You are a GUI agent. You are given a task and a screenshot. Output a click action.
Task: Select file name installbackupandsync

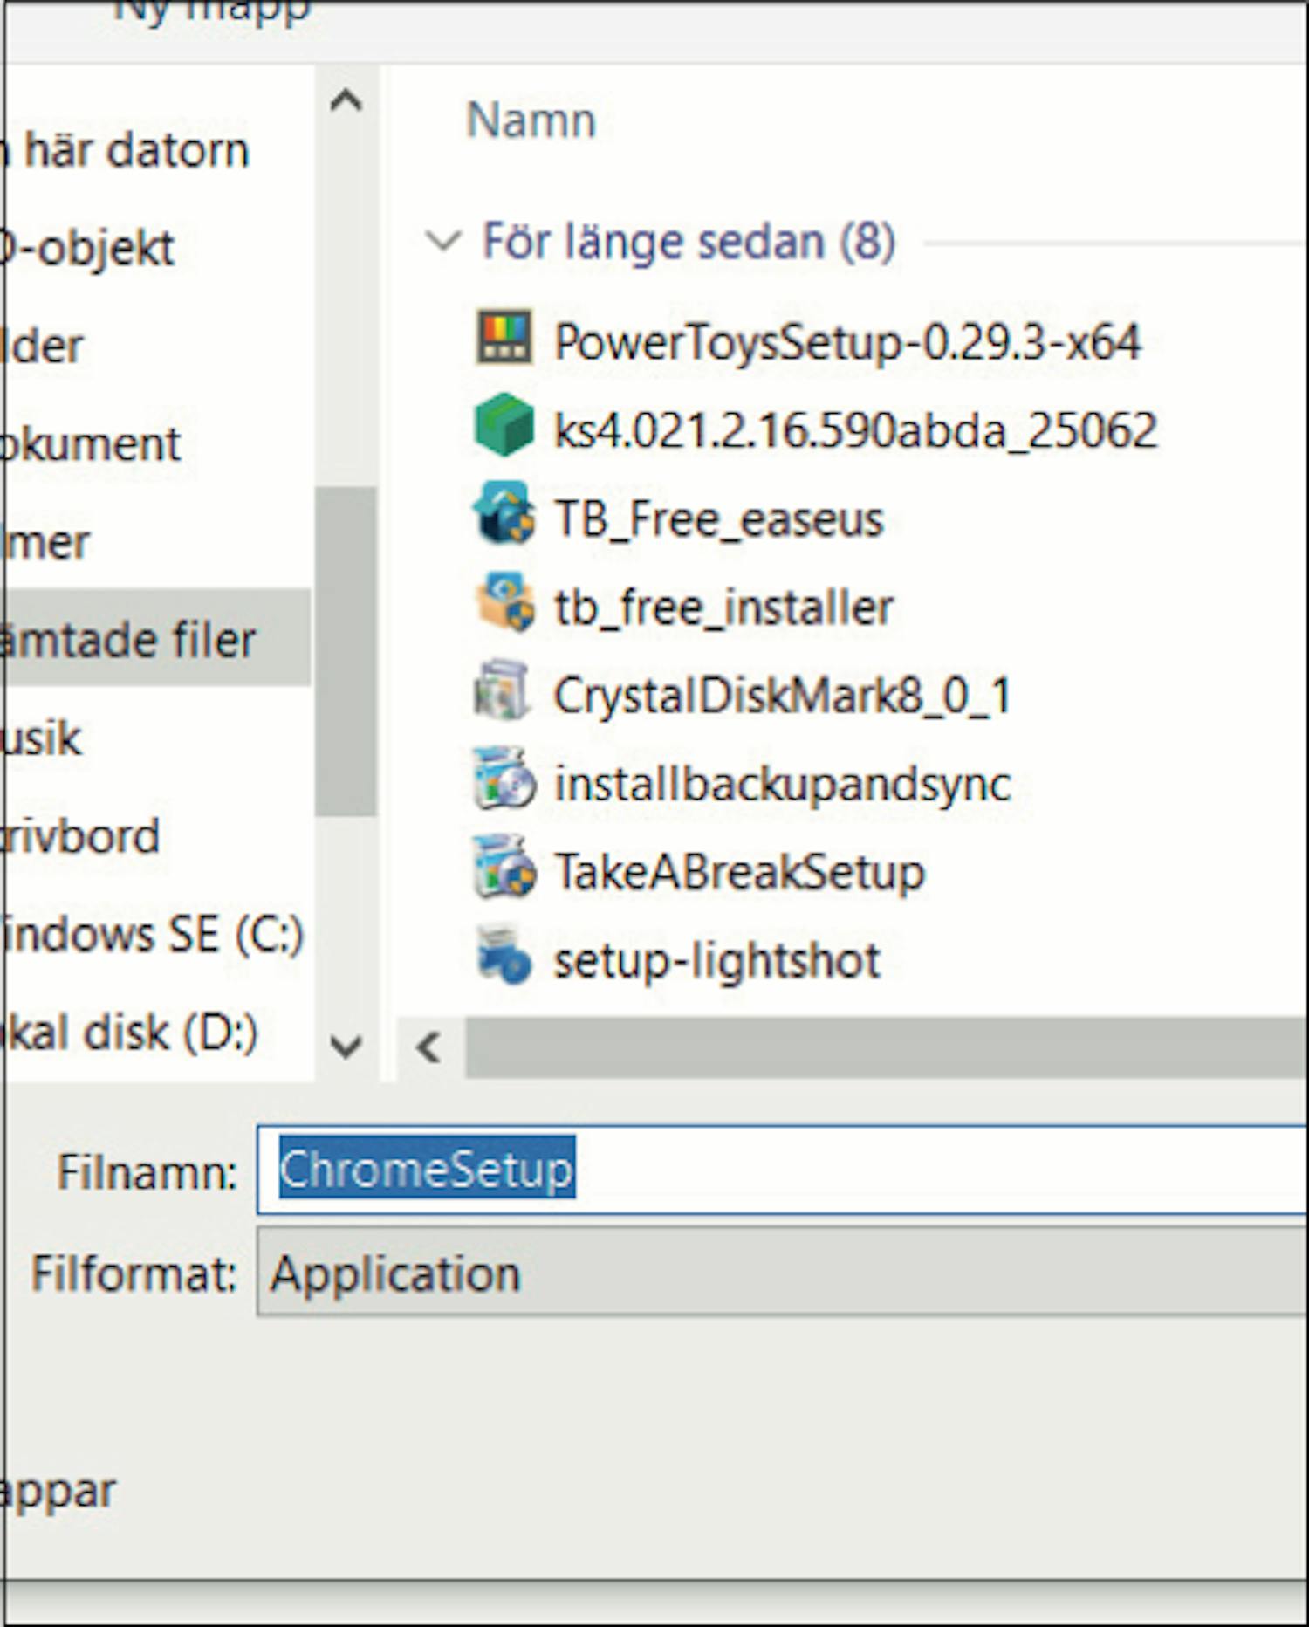783,783
